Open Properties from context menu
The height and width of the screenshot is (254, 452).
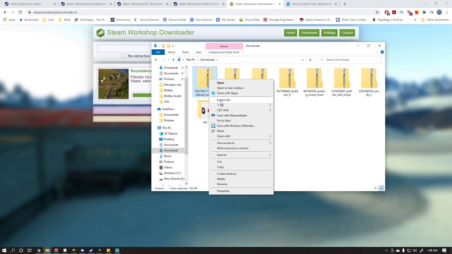pyautogui.click(x=223, y=191)
